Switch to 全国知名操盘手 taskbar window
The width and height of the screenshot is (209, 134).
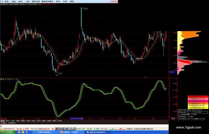click(x=45, y=132)
